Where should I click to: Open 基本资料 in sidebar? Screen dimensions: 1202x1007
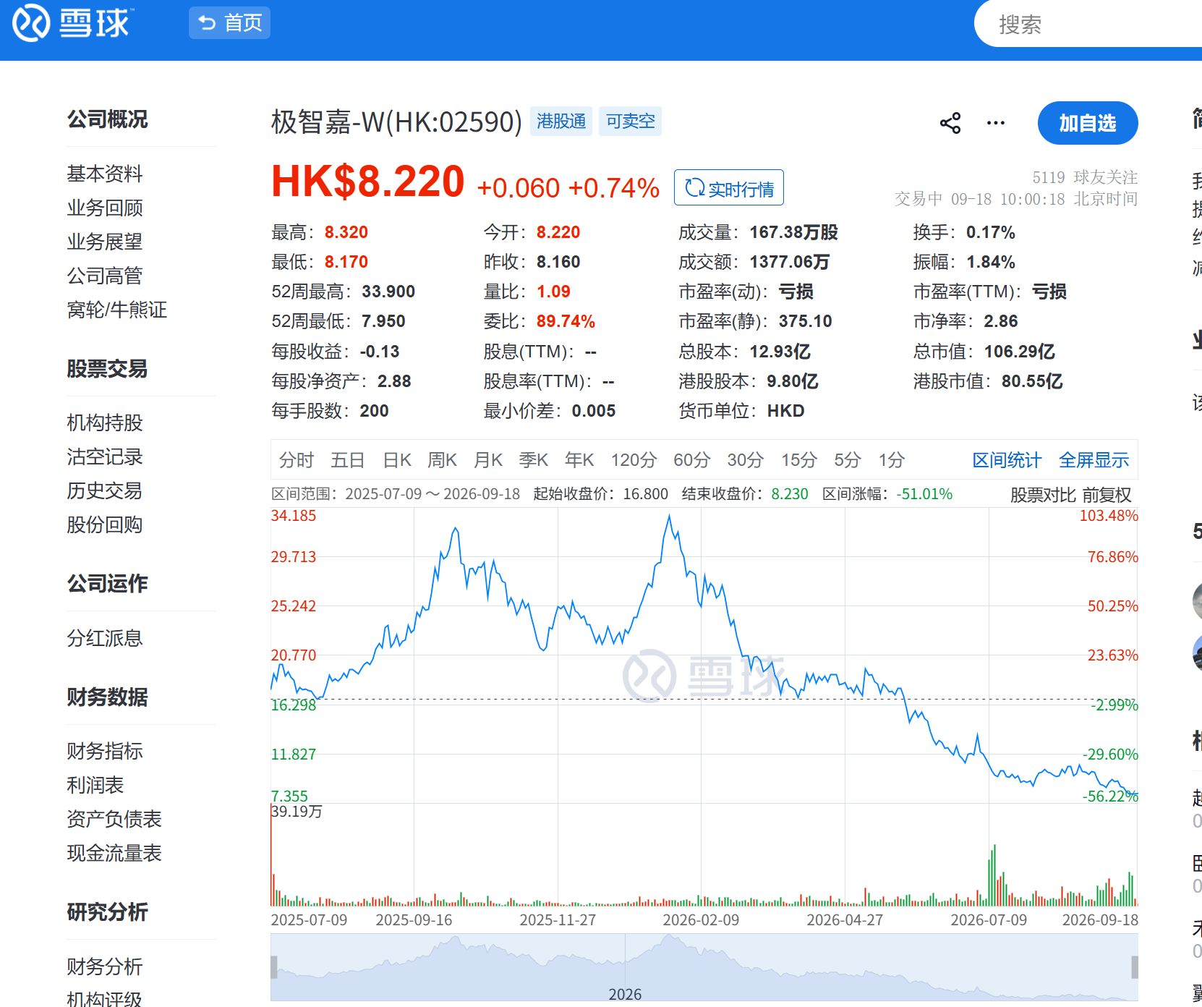pyautogui.click(x=105, y=174)
